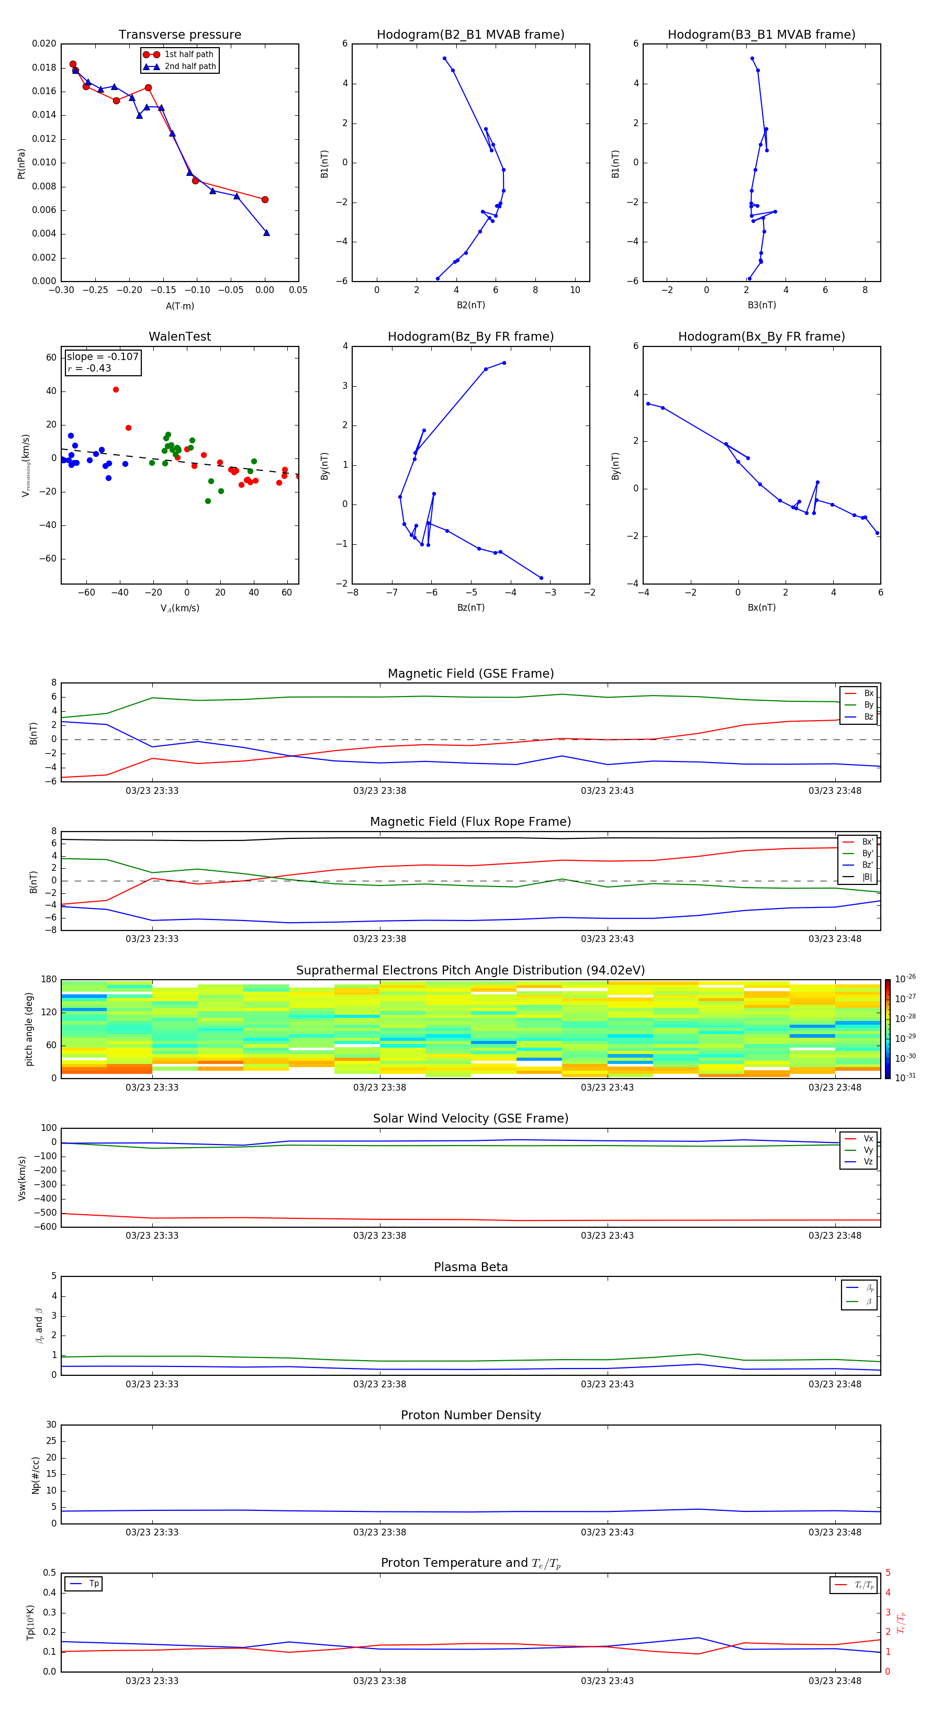This screenshot has height=1727, width=942.
Task: Click 'Hodogram(B2_B1 MVAB frame)' title
Action: 470,35
